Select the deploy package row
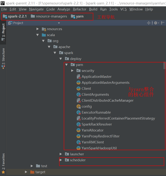This screenshot has width=166, height=176. [x=76, y=59]
